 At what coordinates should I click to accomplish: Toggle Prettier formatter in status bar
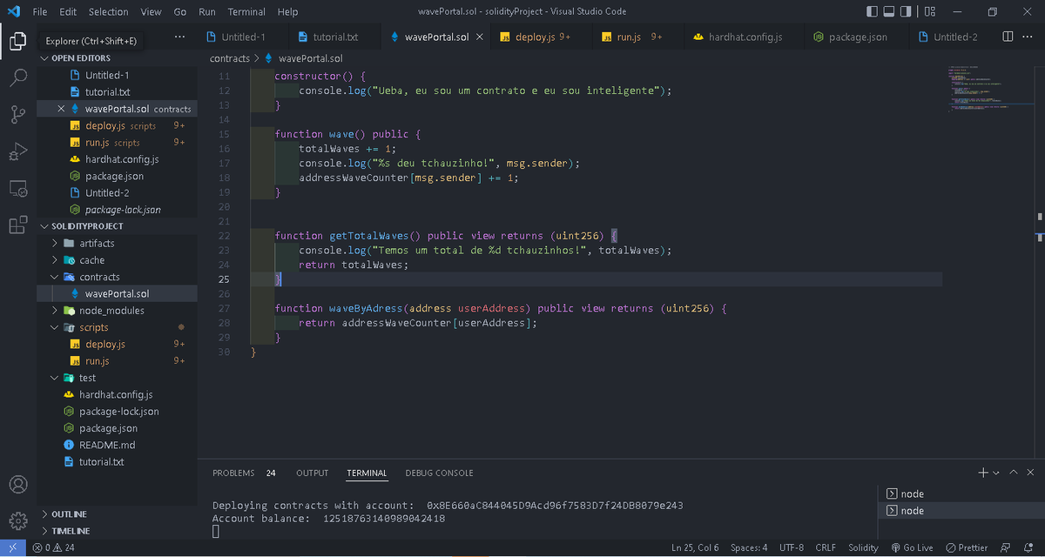[x=967, y=547]
